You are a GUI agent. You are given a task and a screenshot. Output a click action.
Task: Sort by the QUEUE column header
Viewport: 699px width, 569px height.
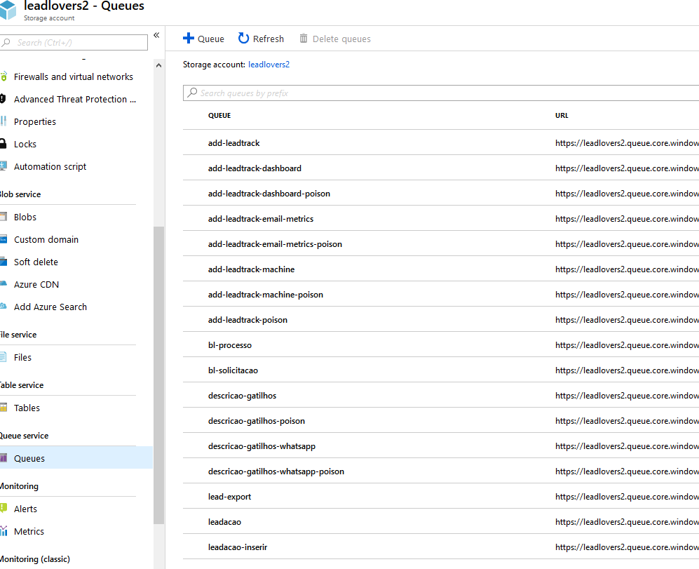point(219,115)
